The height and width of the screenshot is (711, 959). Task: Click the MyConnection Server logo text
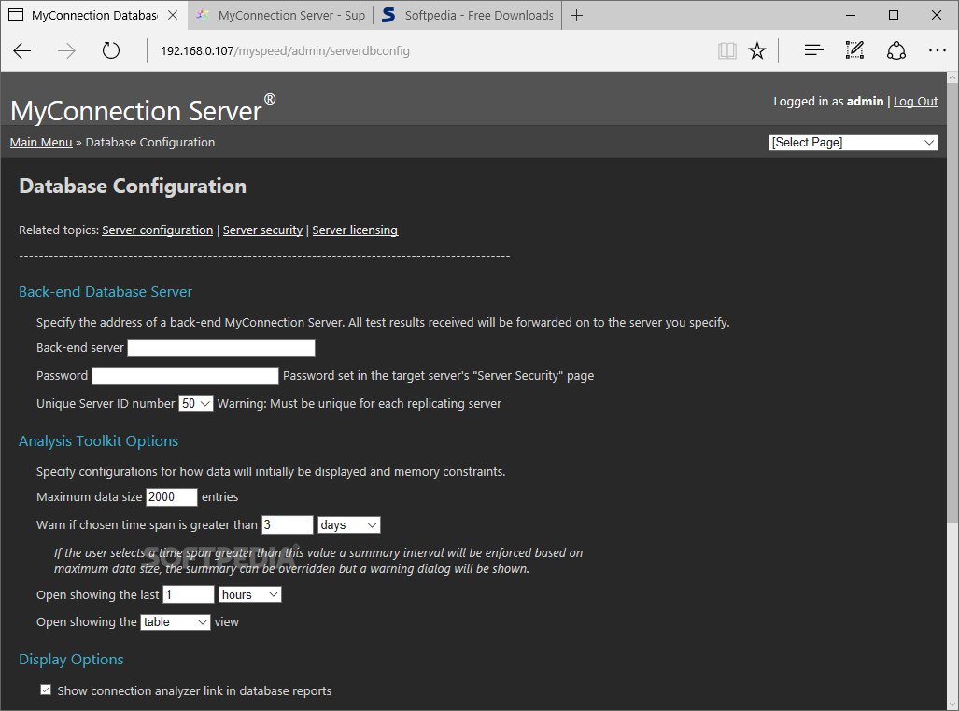pyautogui.click(x=143, y=109)
